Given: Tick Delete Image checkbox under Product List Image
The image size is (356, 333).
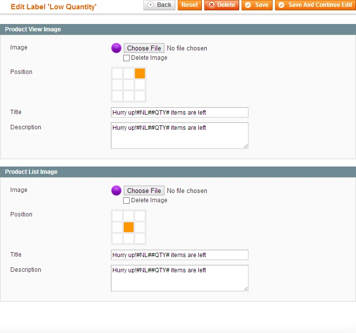Looking at the screenshot, I should (127, 200).
